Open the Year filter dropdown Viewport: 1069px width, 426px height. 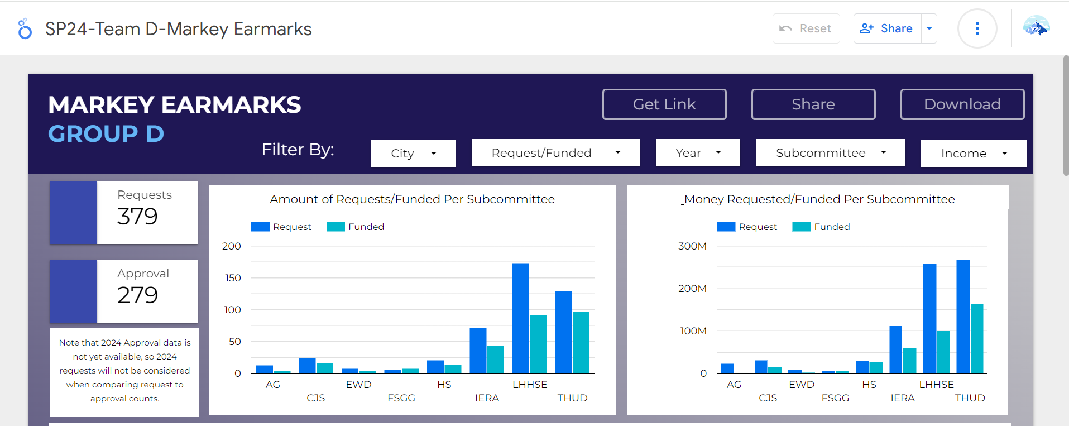click(x=698, y=152)
